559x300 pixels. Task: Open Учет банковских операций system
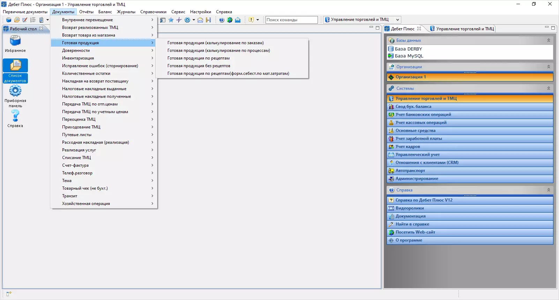[470, 115]
